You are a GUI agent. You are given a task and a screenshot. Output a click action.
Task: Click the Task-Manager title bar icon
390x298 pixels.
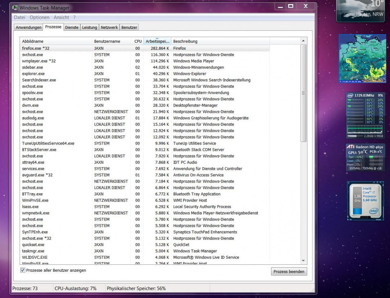(x=15, y=7)
